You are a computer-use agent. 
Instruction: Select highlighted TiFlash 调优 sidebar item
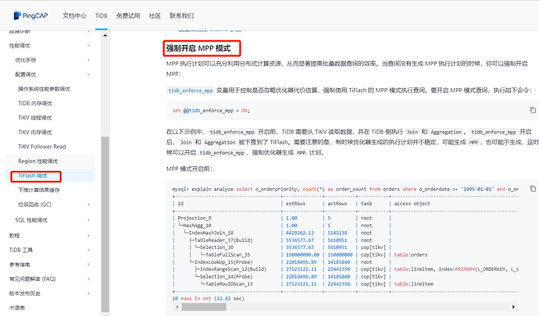33,176
